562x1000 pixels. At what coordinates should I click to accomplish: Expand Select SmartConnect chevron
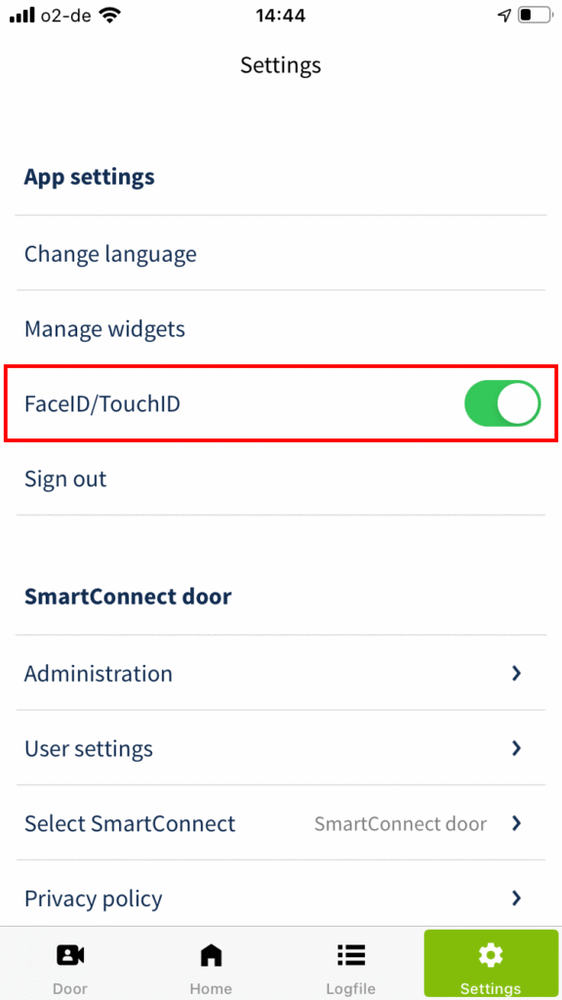click(517, 823)
